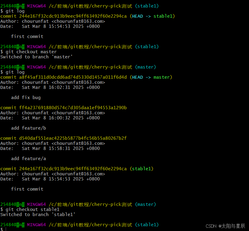Click Author line below commit a8f45af

tap(53, 82)
